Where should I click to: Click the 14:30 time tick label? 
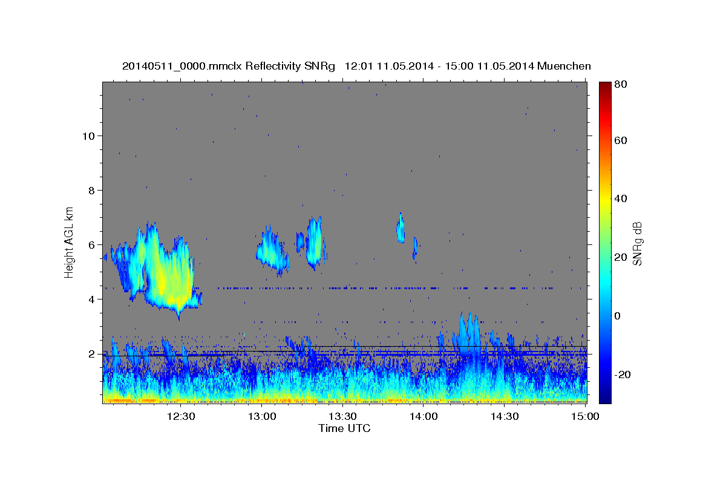coord(505,417)
